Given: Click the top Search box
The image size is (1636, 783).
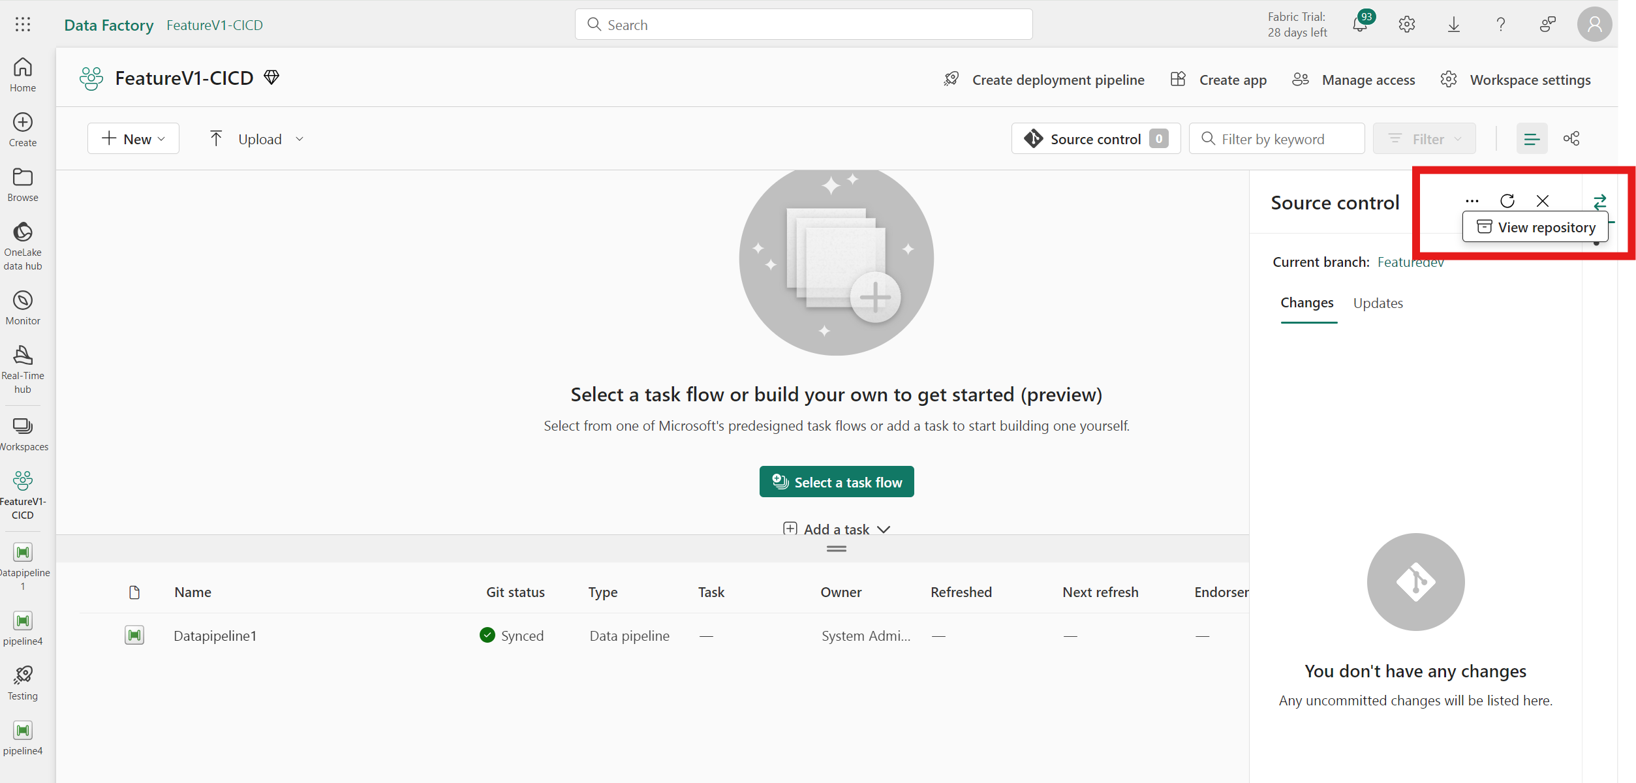Looking at the screenshot, I should 803,24.
